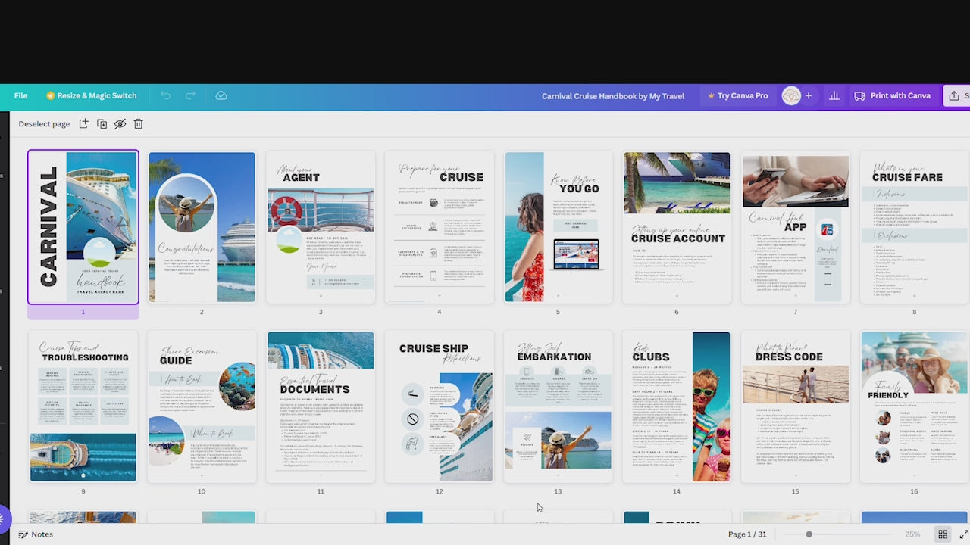Select page 8 Cruise Fare thumbnail
The width and height of the screenshot is (970, 545).
tap(914, 227)
